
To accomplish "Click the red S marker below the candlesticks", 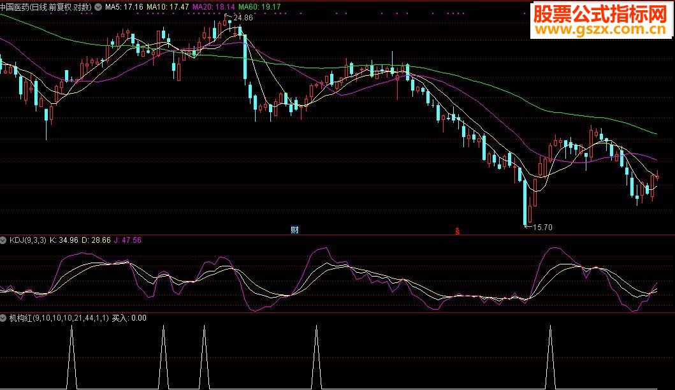I will (x=457, y=231).
